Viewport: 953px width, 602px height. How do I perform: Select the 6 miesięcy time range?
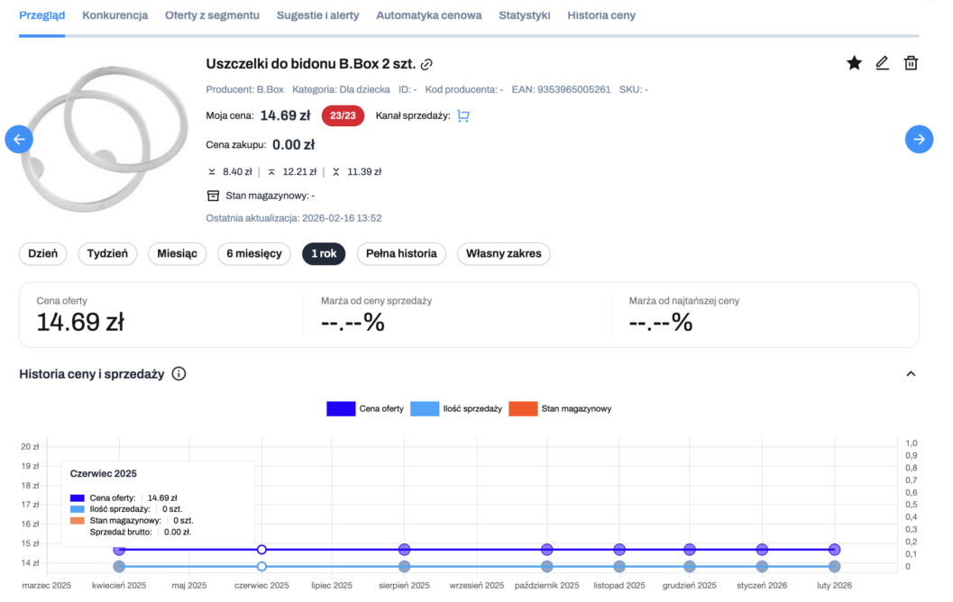[x=254, y=254]
